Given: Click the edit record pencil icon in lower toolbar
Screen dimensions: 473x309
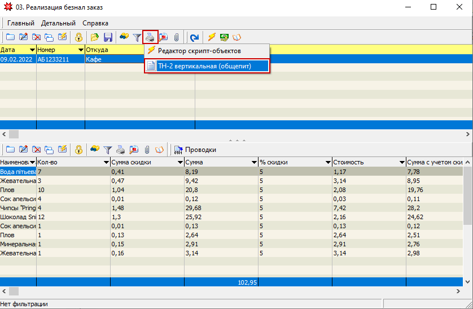Looking at the screenshot, I should (24, 150).
